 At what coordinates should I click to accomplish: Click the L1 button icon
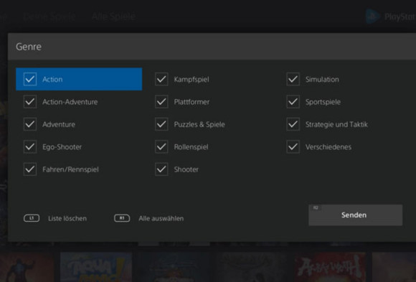click(x=32, y=218)
